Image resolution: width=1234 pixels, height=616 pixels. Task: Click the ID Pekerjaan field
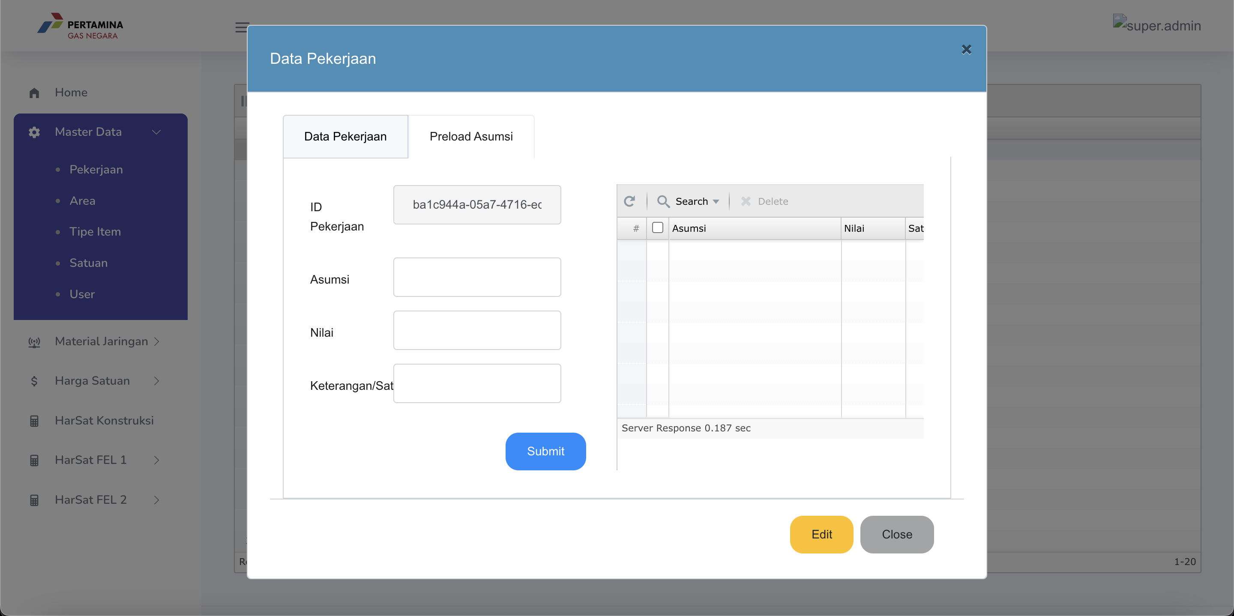477,205
